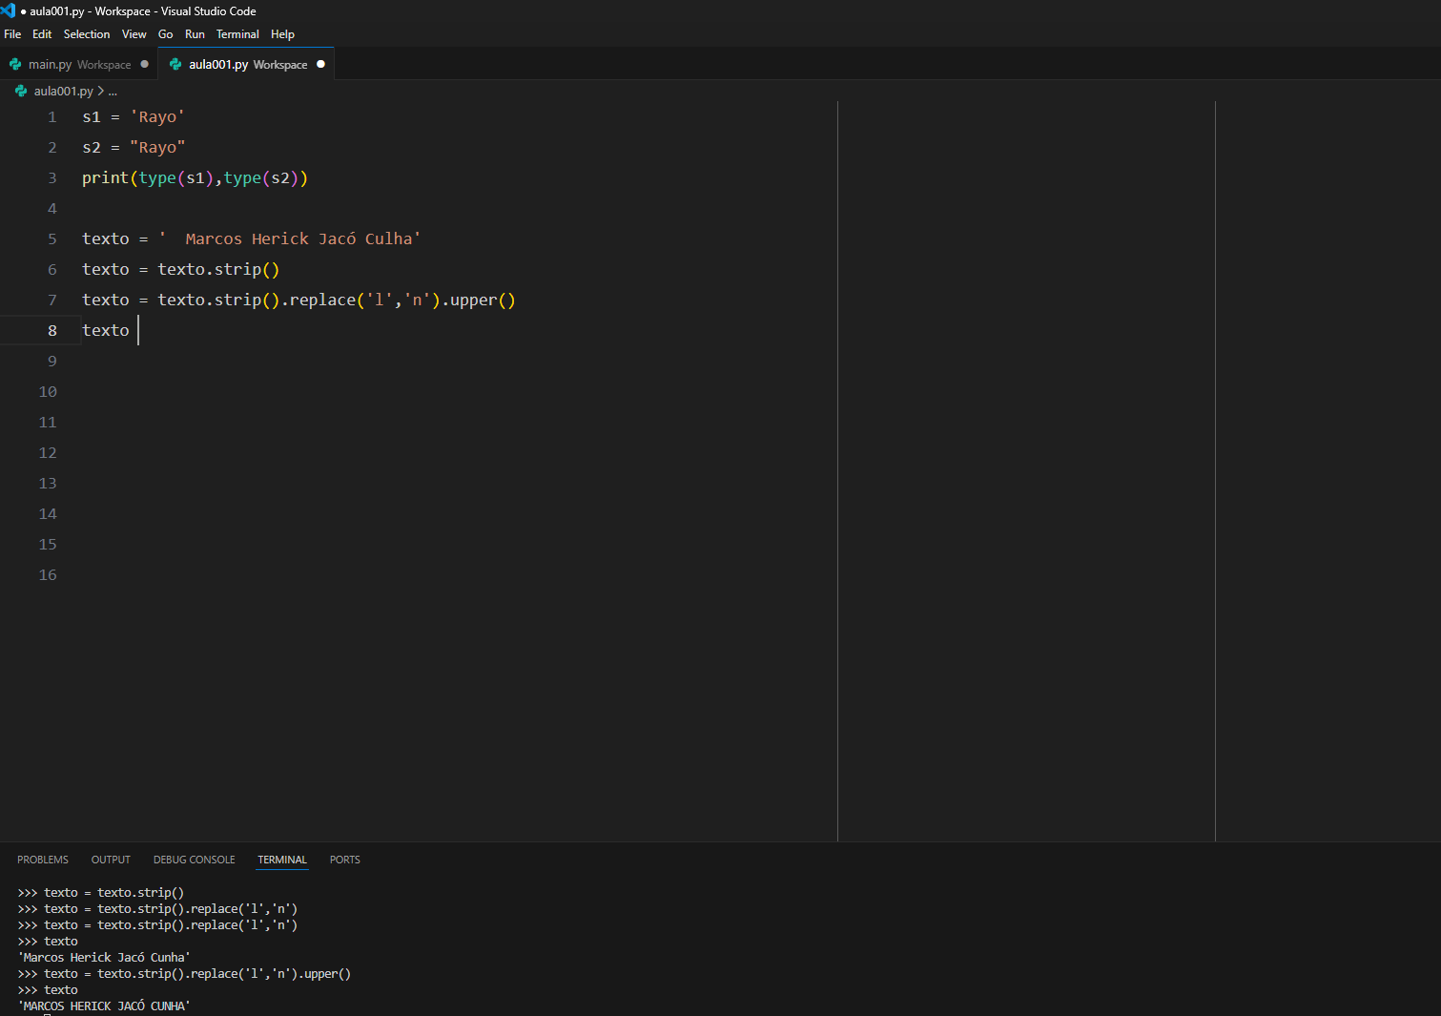Switch to the main.py editor tab
This screenshot has width=1441, height=1016.
coord(78,65)
